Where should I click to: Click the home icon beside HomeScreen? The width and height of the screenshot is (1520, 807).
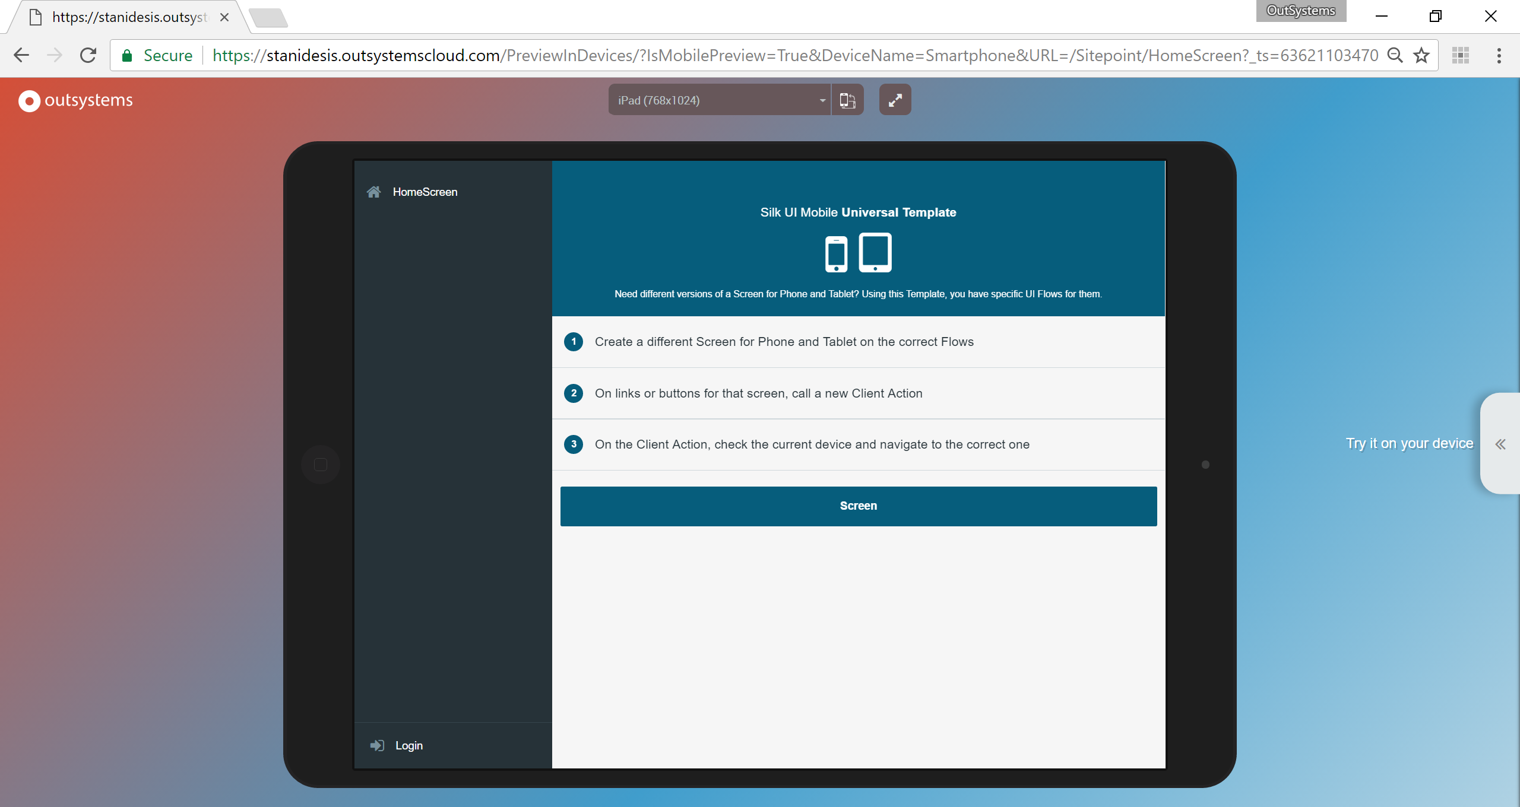pyautogui.click(x=373, y=192)
